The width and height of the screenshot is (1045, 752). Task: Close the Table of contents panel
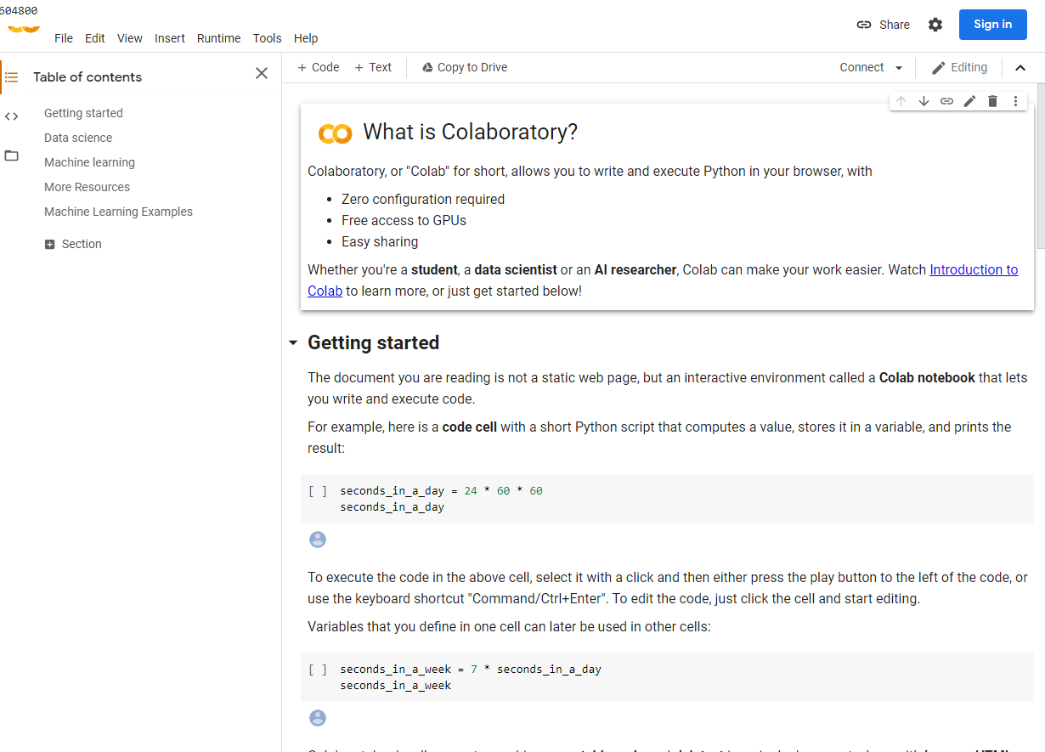click(x=262, y=74)
